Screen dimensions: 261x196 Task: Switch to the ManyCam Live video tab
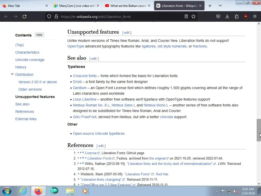(77, 6)
